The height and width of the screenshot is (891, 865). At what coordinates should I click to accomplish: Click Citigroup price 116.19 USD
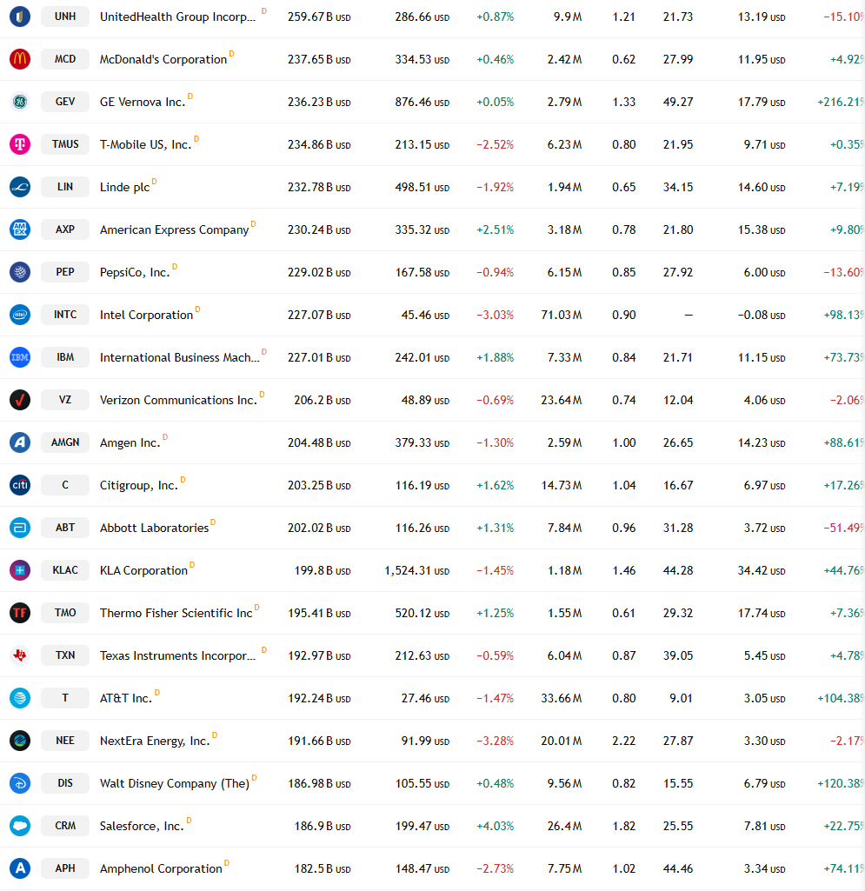click(x=423, y=486)
